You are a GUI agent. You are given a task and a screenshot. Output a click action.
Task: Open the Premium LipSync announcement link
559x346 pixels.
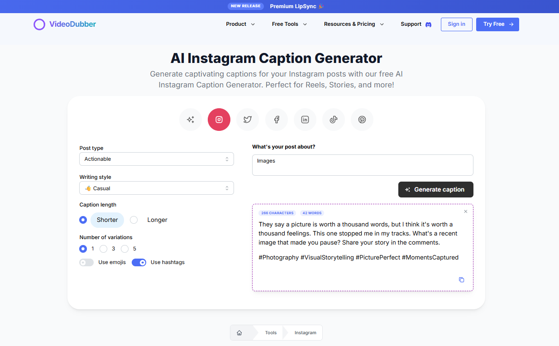(x=297, y=6)
